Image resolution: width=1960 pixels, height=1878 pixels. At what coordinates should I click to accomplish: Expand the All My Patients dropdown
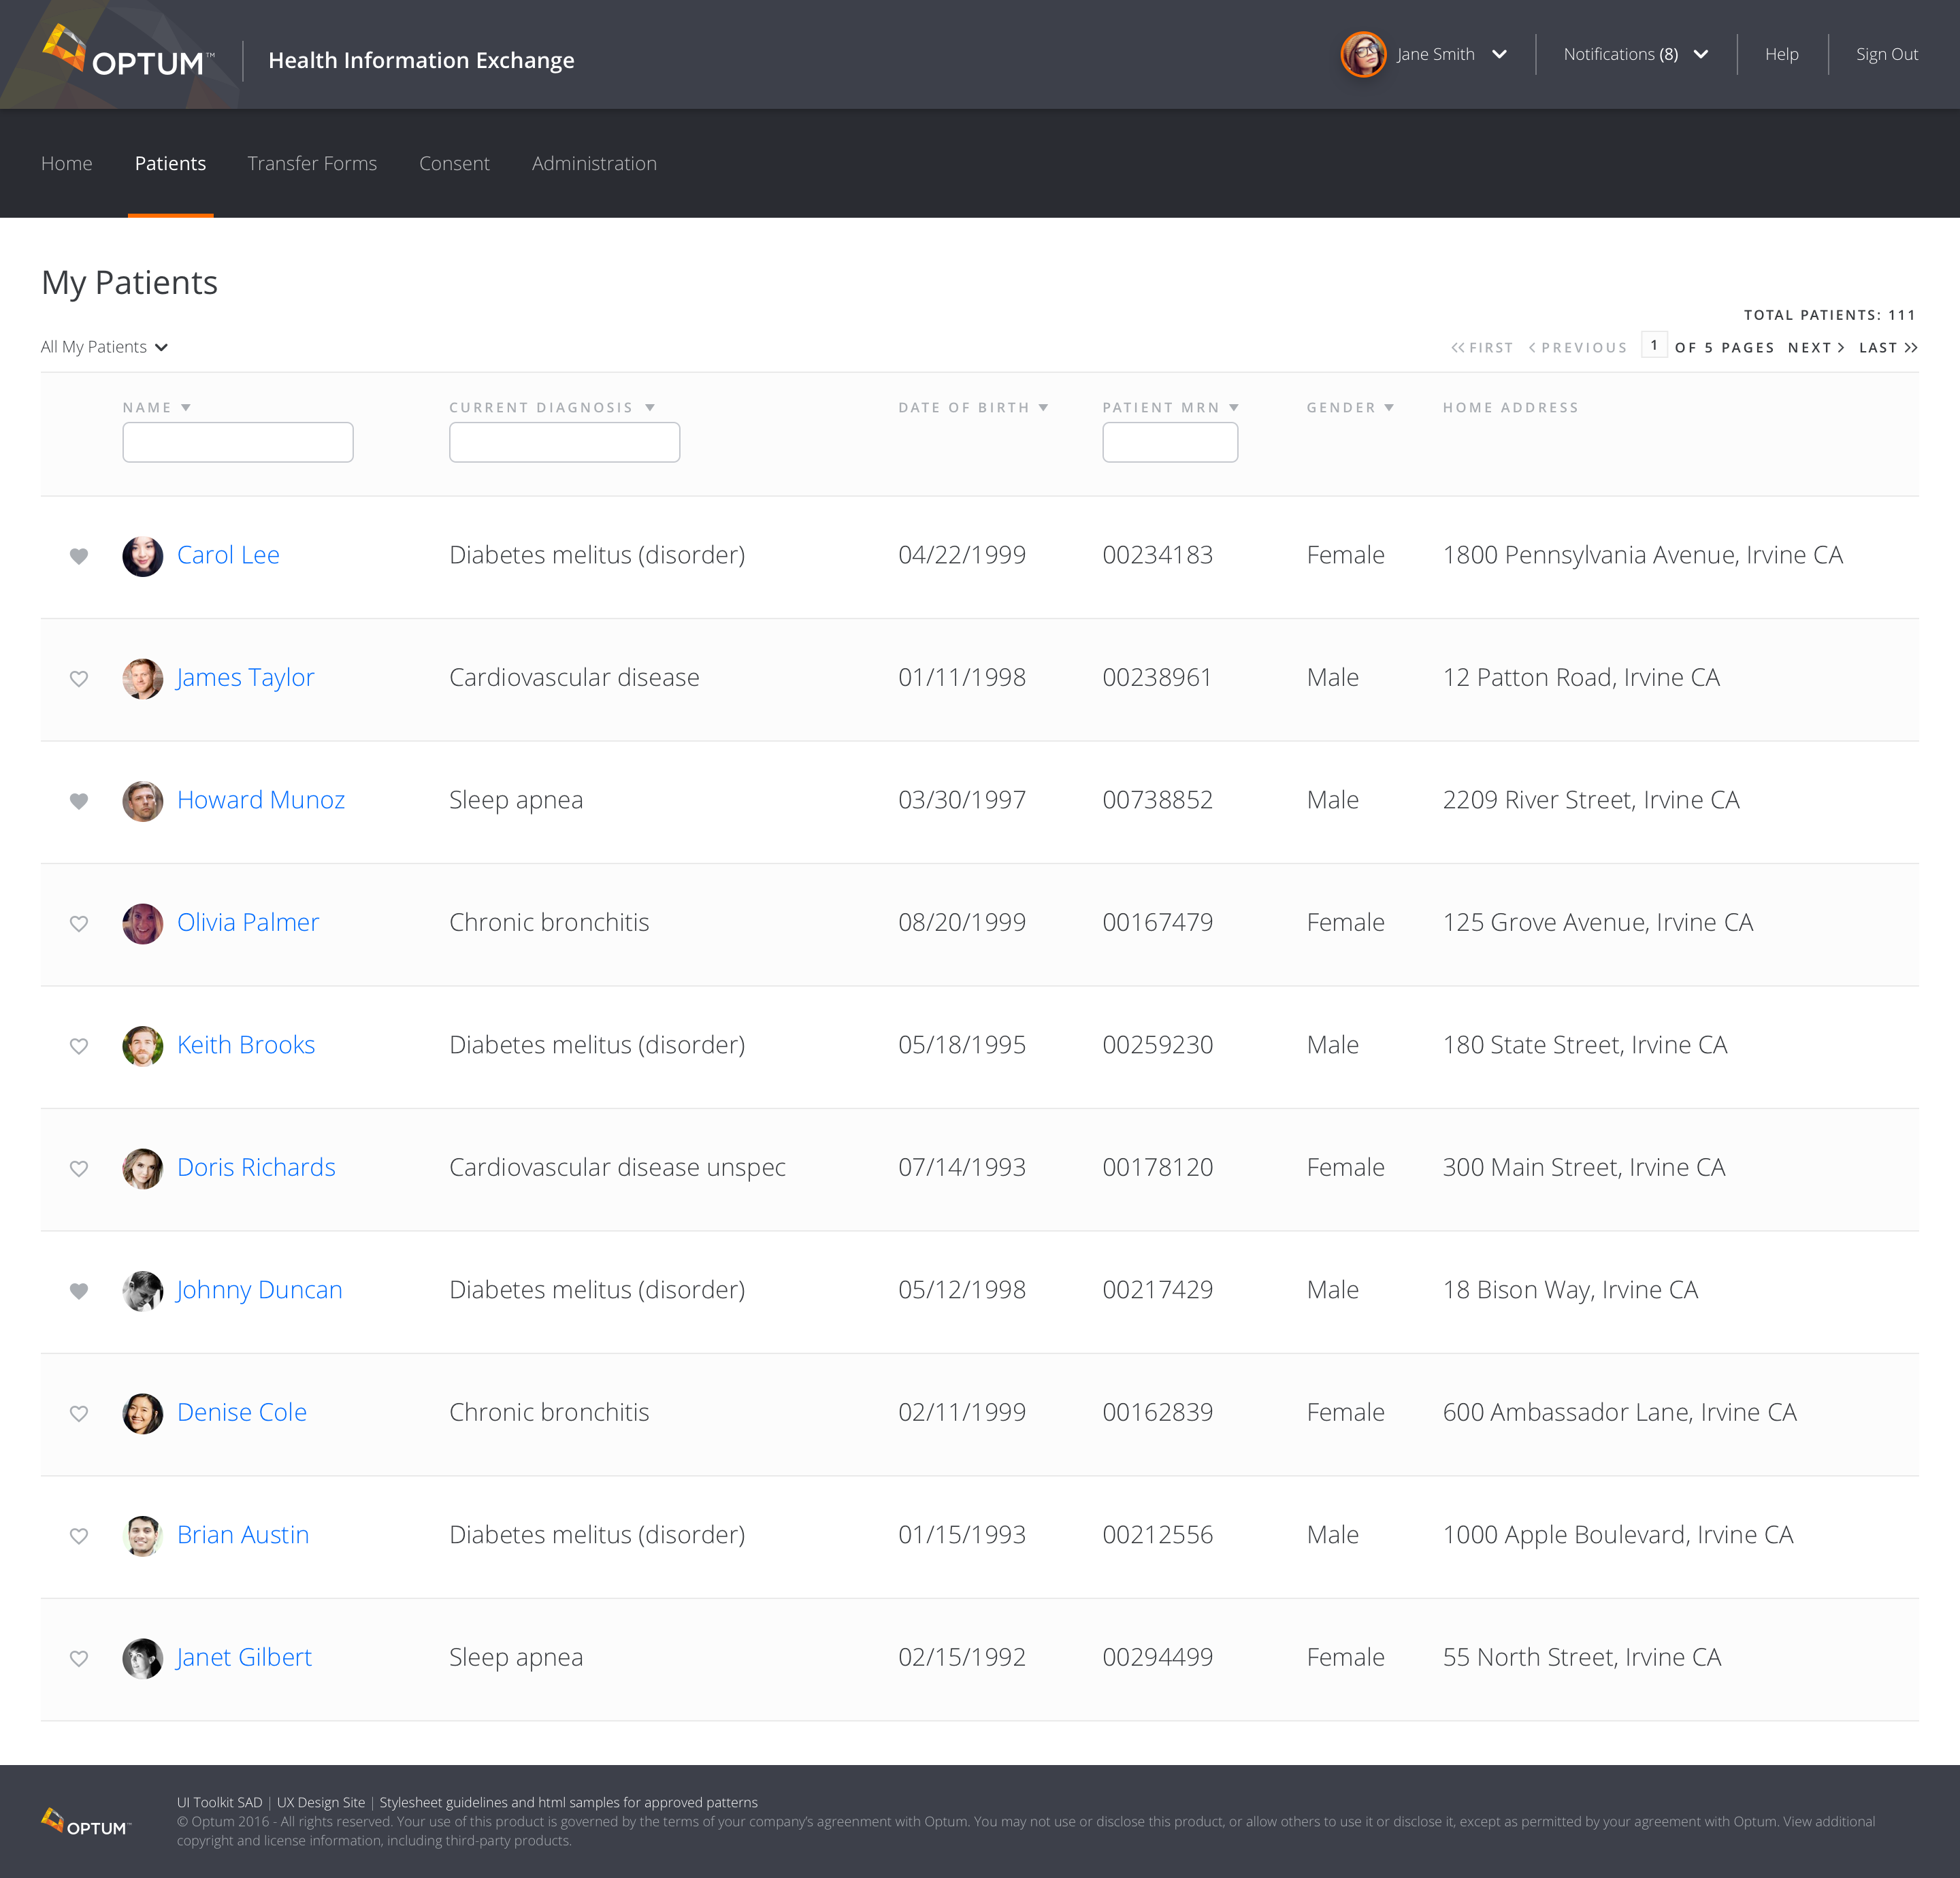pyautogui.click(x=104, y=347)
